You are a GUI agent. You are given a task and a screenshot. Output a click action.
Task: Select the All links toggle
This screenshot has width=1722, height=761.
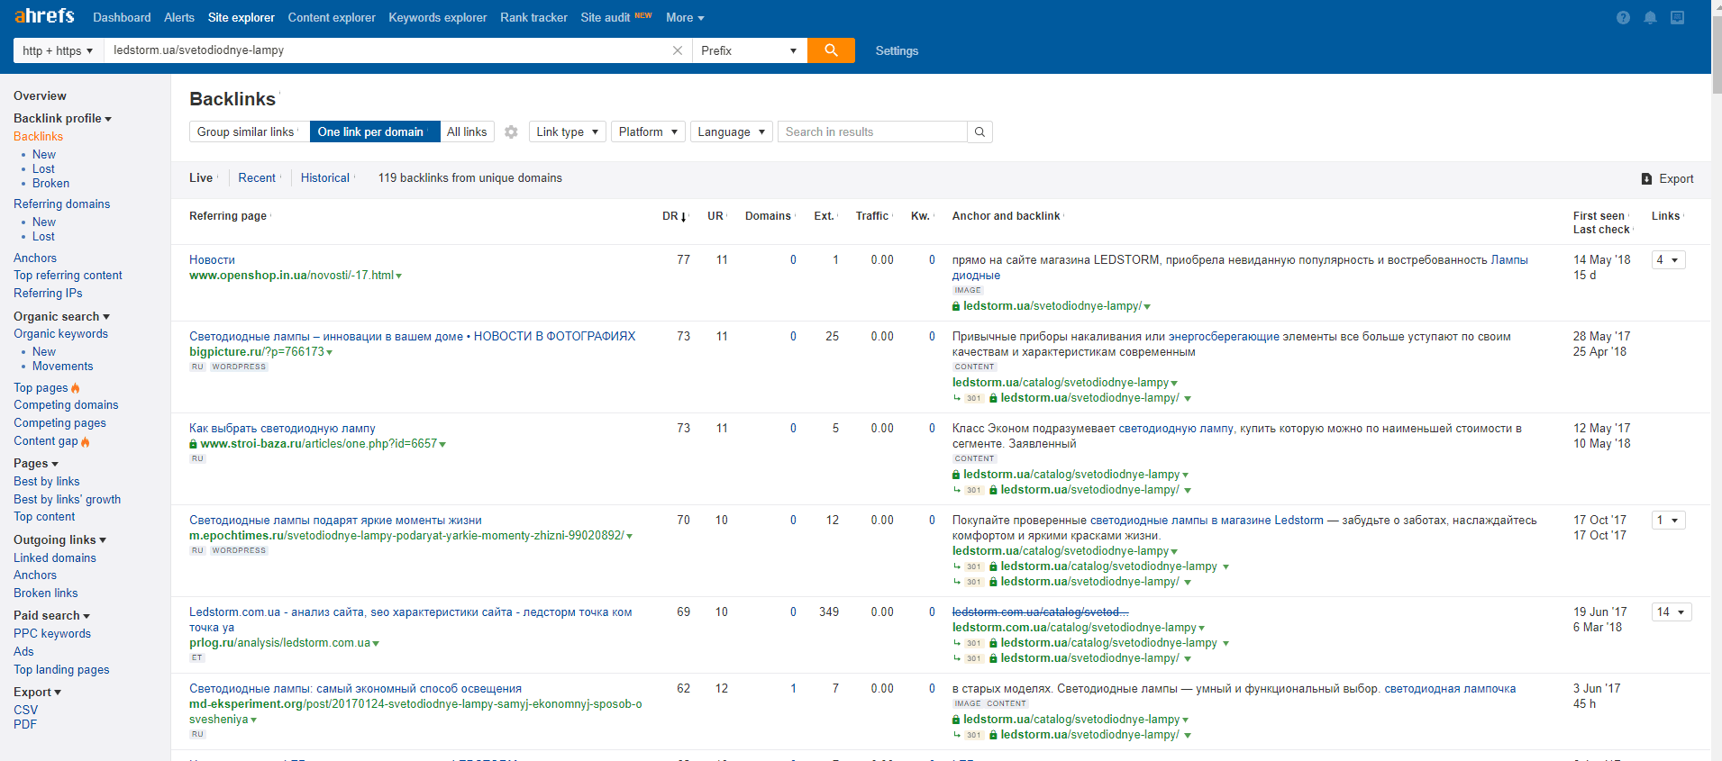(x=467, y=132)
